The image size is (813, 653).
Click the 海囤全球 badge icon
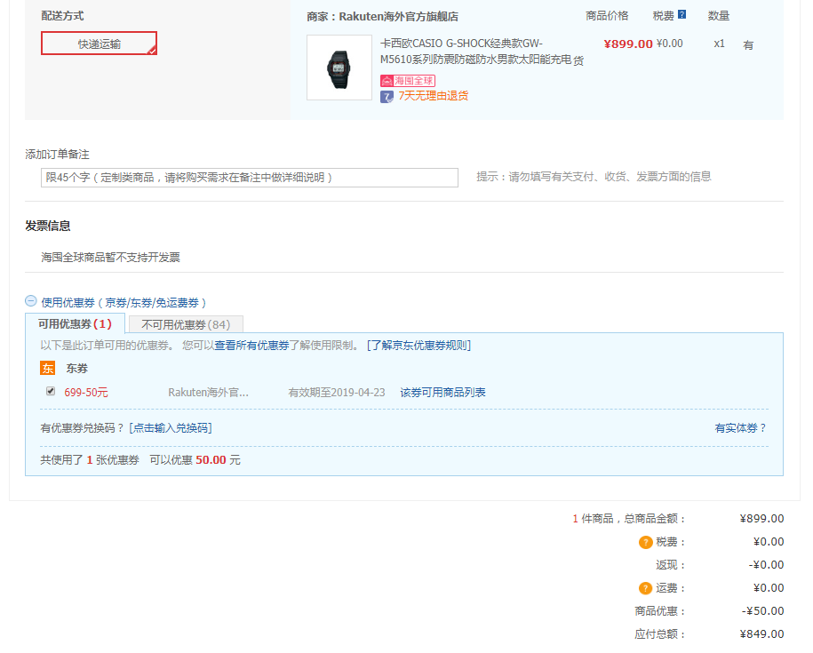click(x=408, y=81)
